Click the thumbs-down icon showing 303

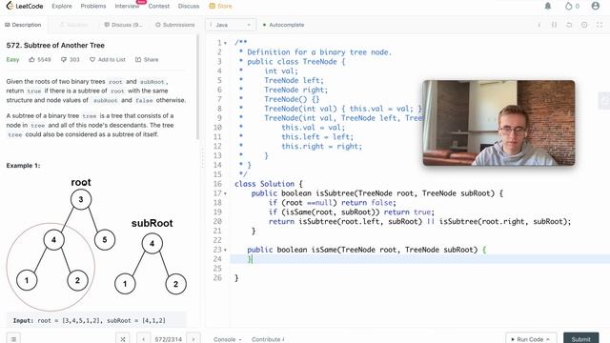pyautogui.click(x=64, y=59)
